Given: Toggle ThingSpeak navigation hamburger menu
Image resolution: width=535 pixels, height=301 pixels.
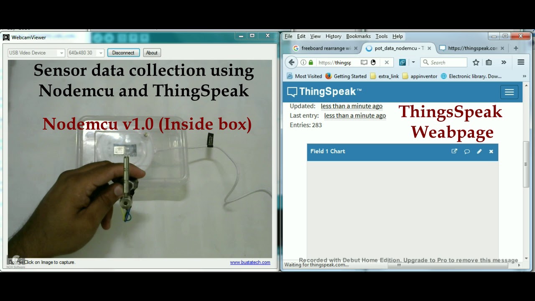Looking at the screenshot, I should [509, 92].
